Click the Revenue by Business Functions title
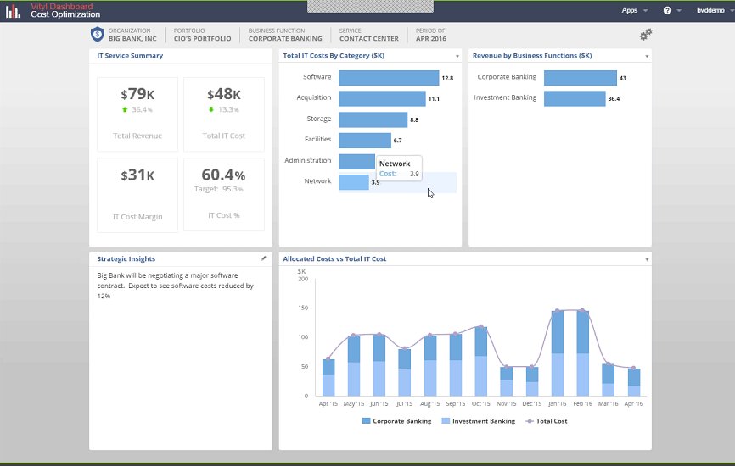This screenshot has height=466, width=735. tap(532, 56)
